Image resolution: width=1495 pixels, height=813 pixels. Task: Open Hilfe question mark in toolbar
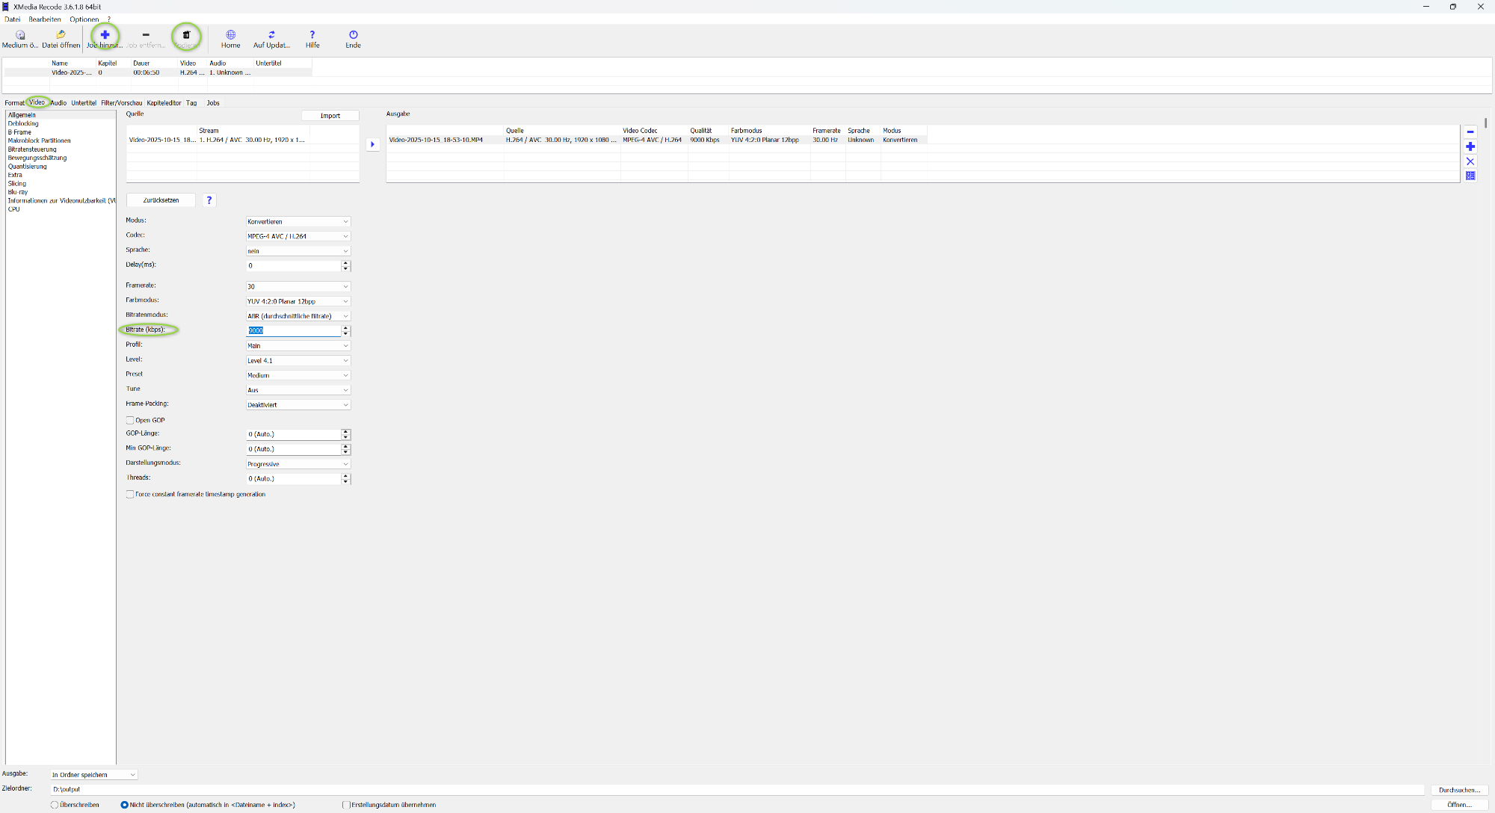(312, 35)
